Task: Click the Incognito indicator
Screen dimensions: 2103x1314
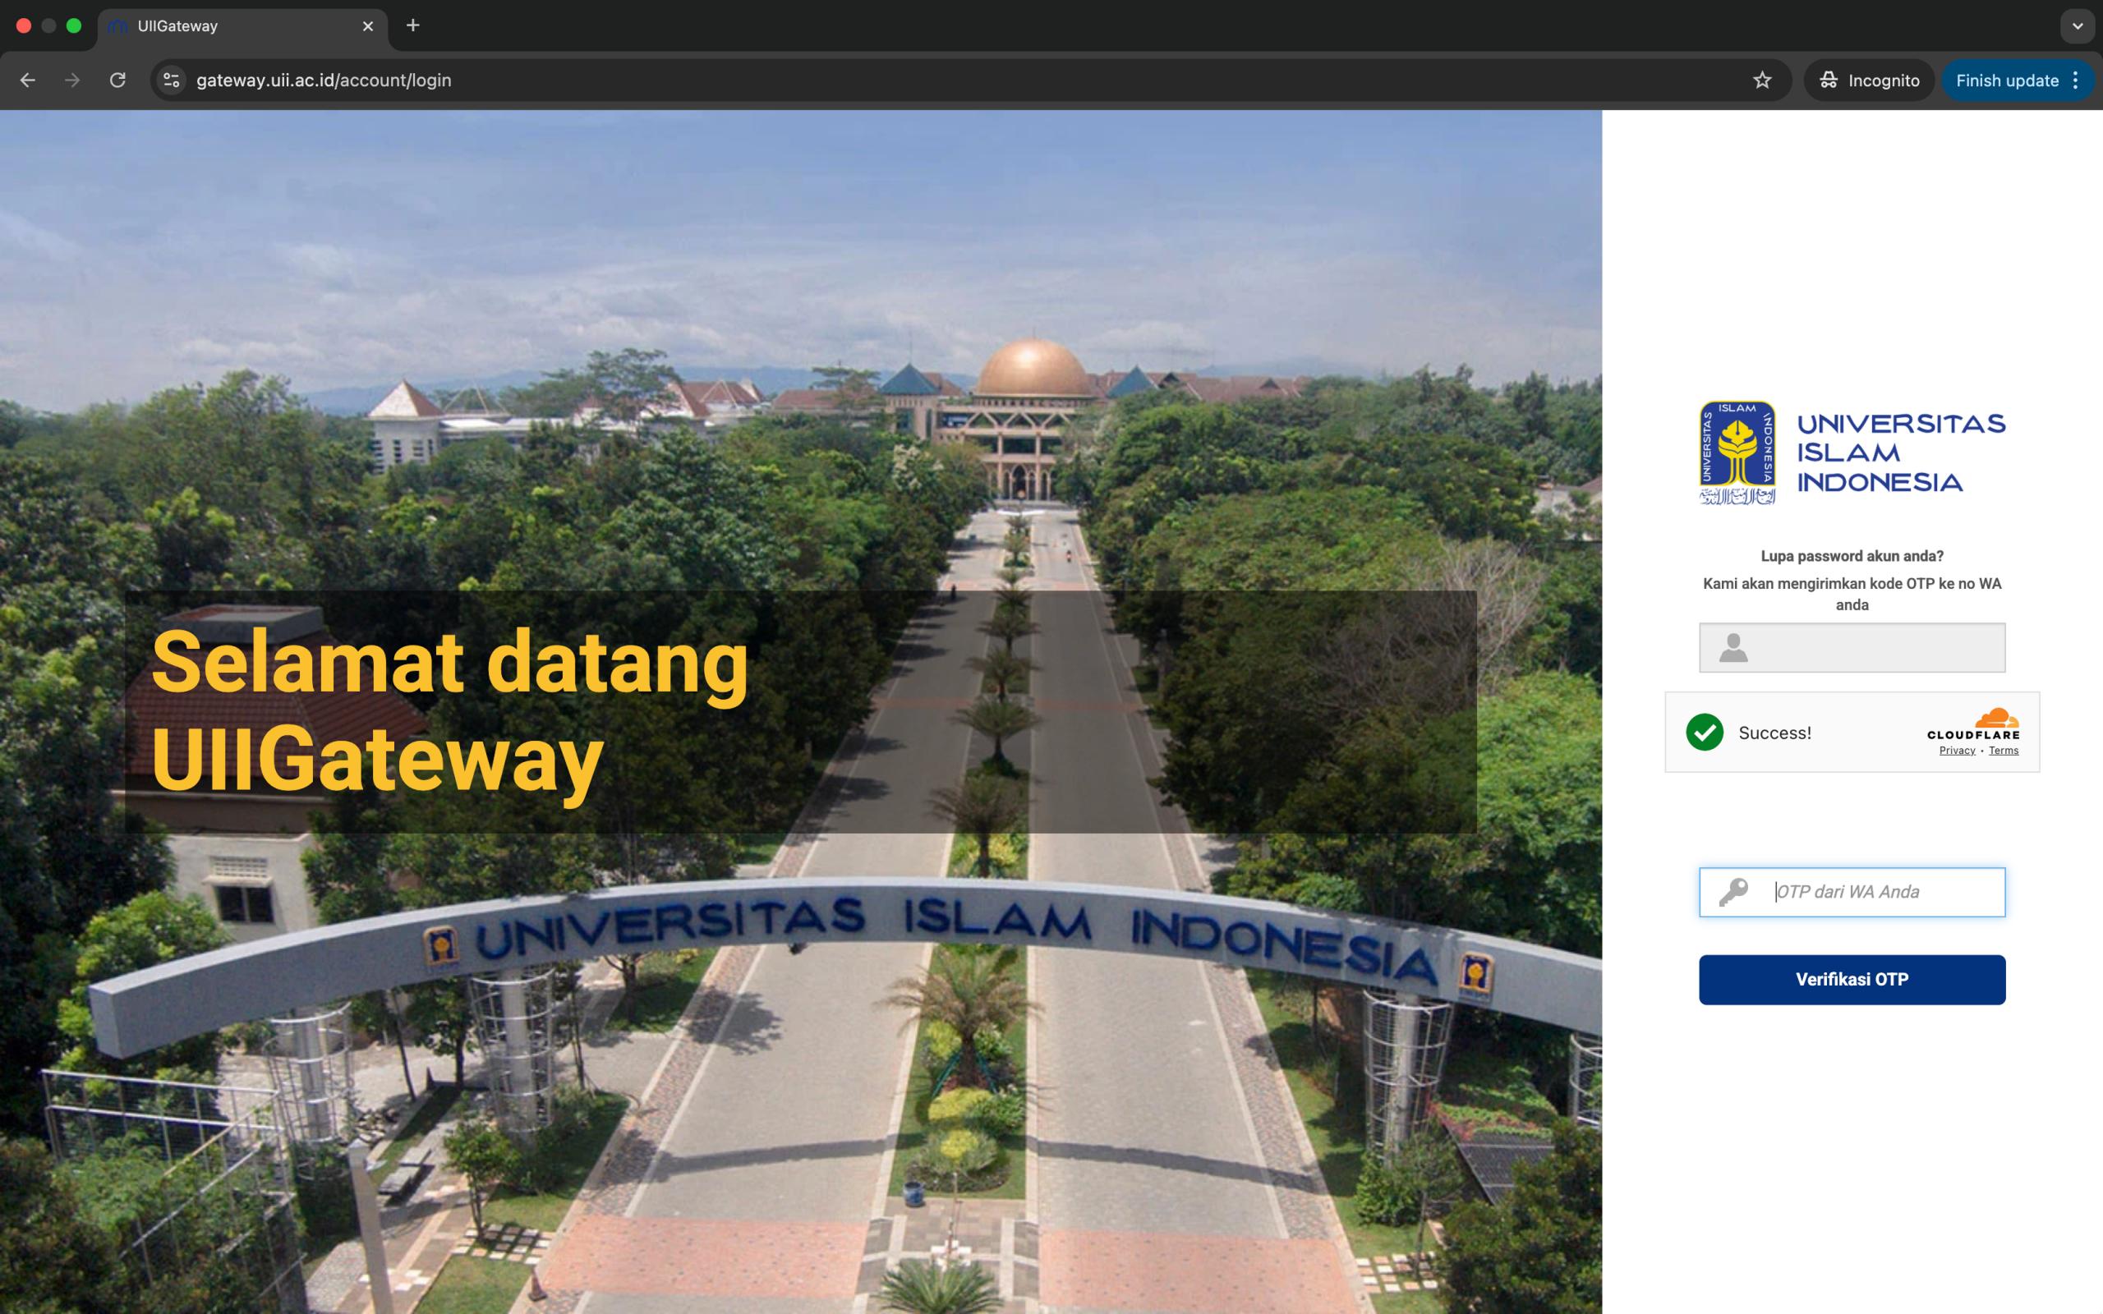Action: coord(1869,80)
